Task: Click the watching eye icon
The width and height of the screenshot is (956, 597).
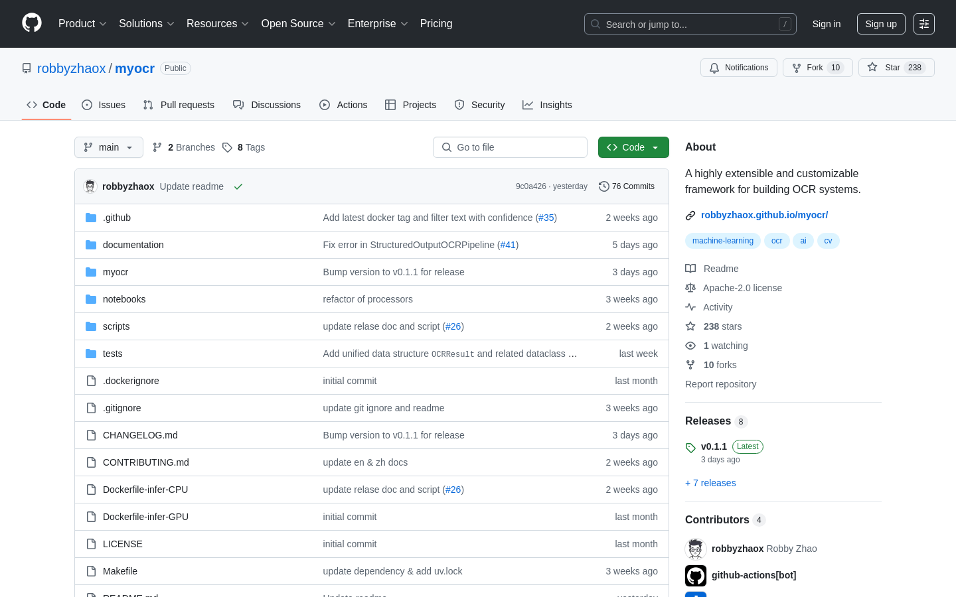Action: pos(690,346)
